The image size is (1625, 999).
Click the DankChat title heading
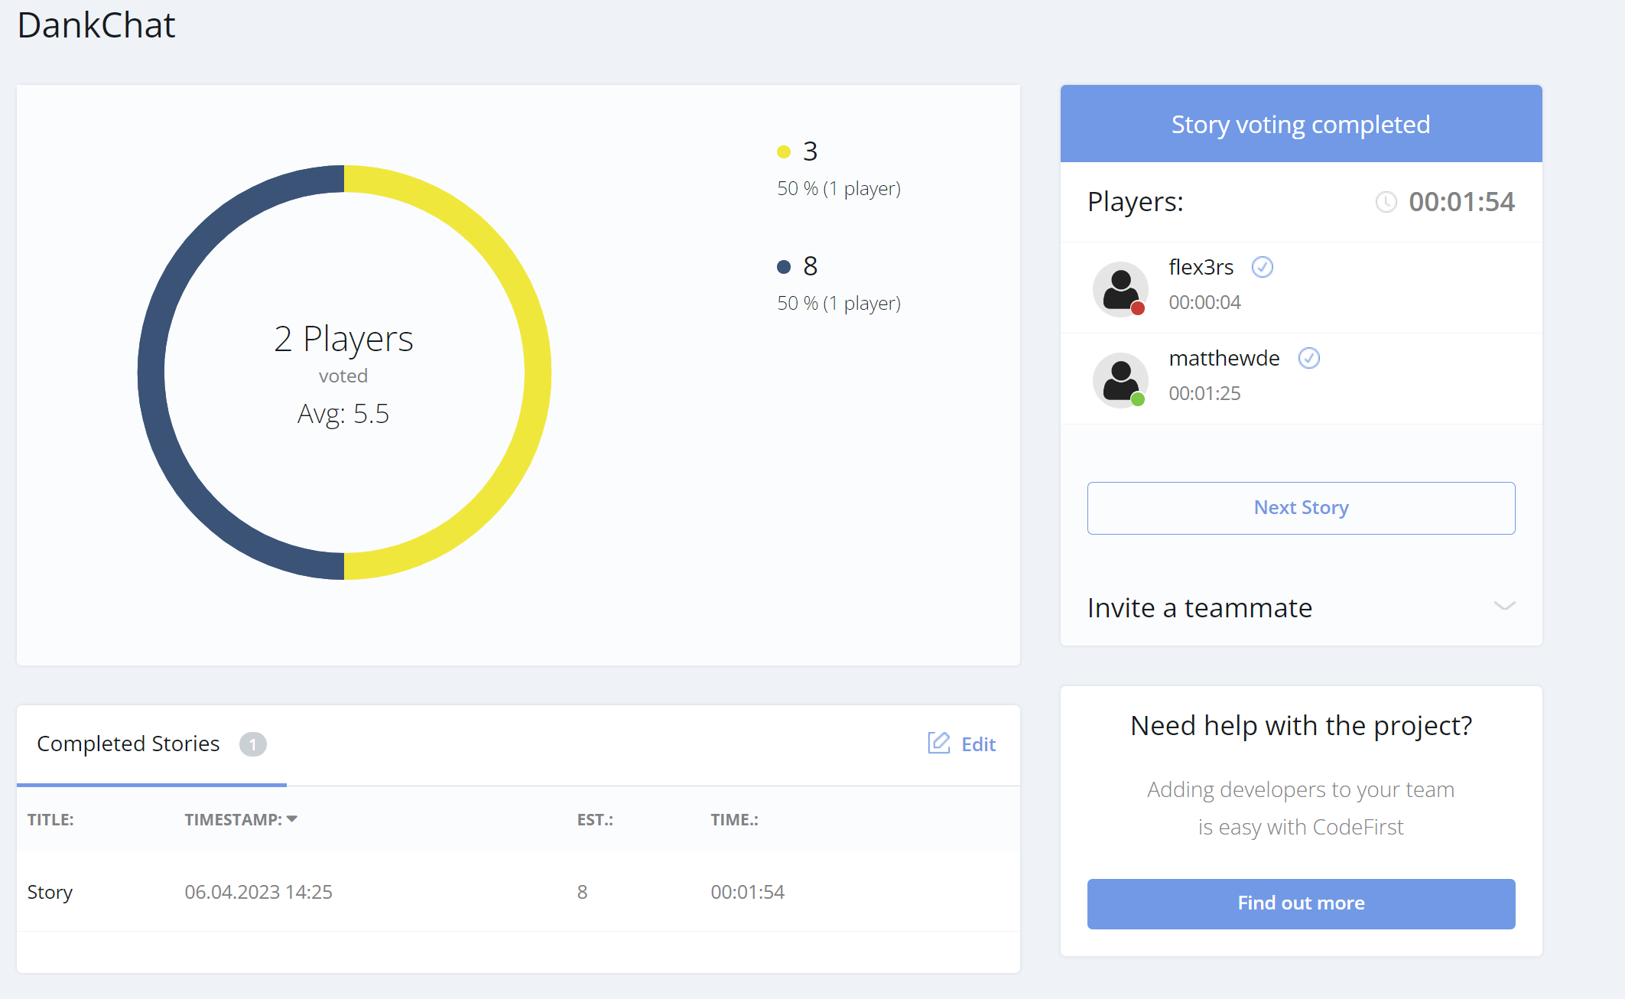96,25
